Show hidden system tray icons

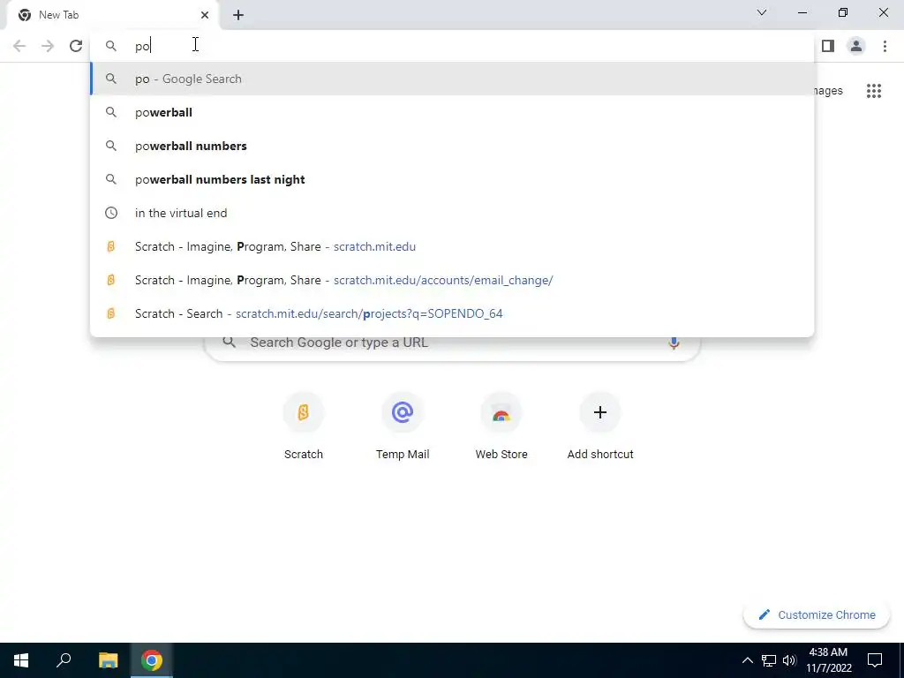(747, 660)
